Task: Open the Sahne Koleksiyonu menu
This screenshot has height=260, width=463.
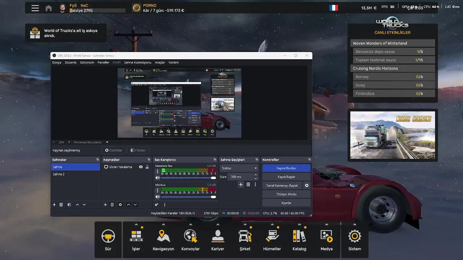Action: [138, 62]
